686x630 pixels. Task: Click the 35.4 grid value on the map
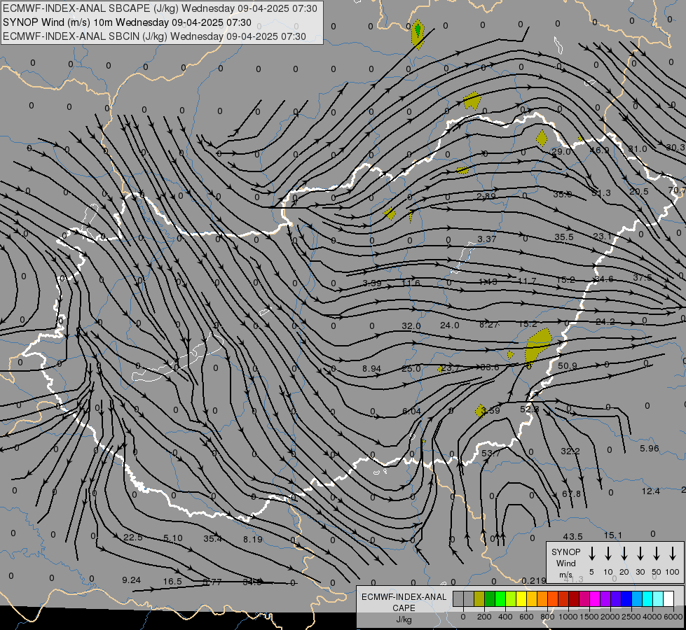tap(213, 538)
